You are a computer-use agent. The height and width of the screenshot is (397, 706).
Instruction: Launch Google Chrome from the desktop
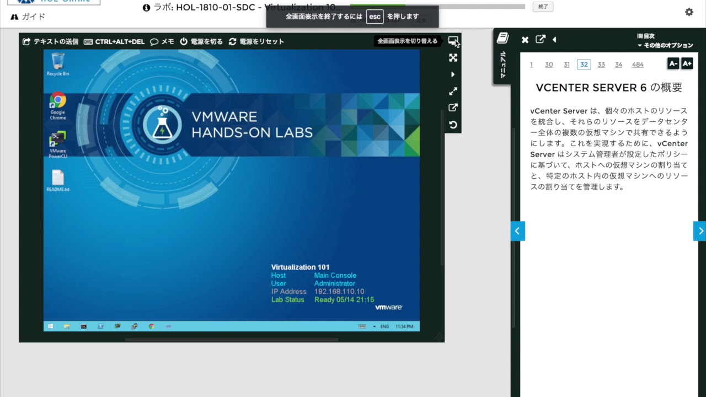coord(58,106)
